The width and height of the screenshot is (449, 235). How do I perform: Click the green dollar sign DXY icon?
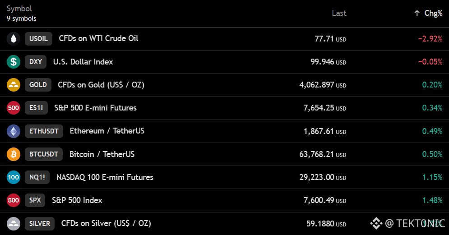(14, 62)
